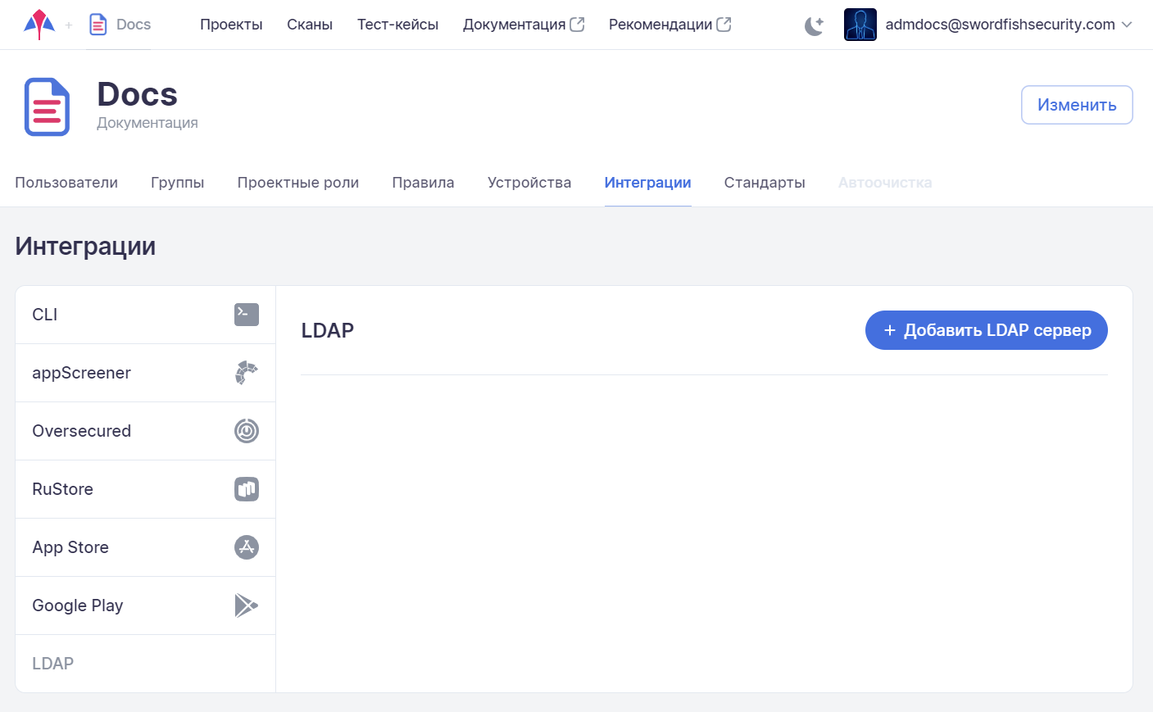Click the red stingray logo icon
This screenshot has width=1153, height=712.
click(x=39, y=25)
